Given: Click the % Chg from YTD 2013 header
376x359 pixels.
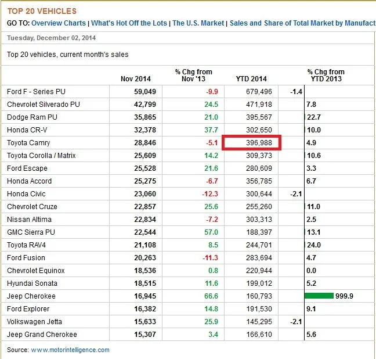Looking at the screenshot, I should pos(326,76).
